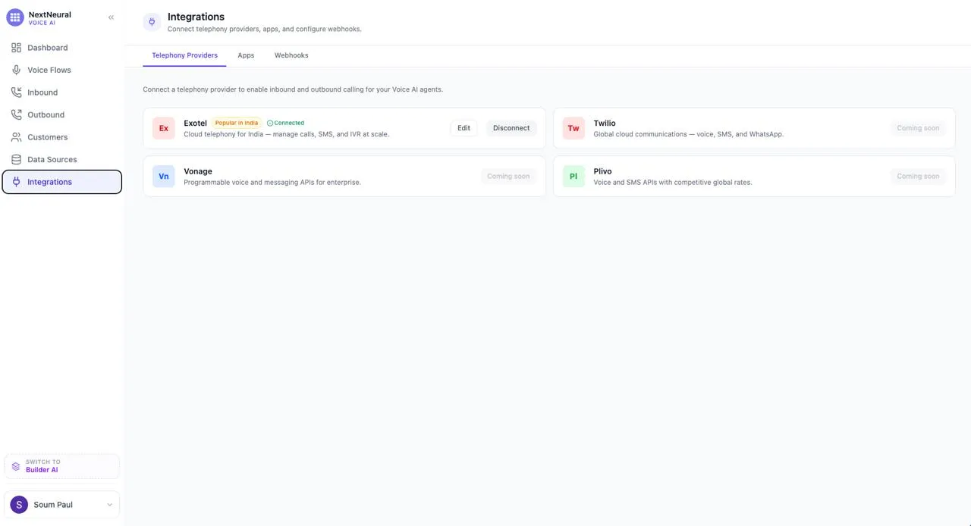Click the Soum Paul user name
The image size is (971, 526).
pos(53,505)
